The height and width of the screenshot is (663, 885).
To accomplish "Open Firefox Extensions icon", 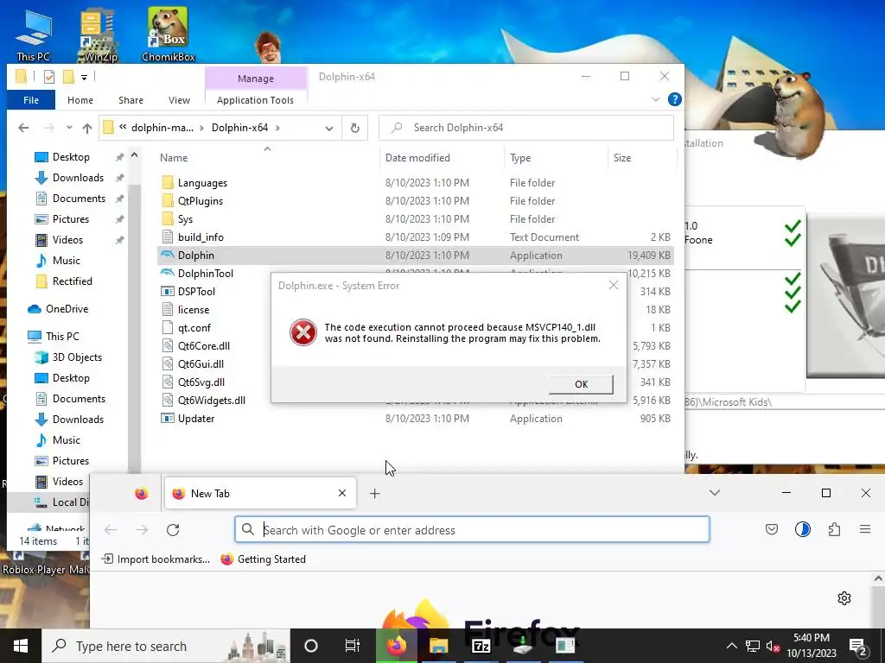I will (834, 529).
